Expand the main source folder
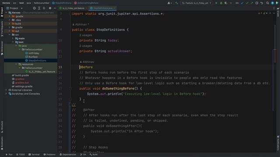Screen dimensions: 280x157 (x=13, y=38)
